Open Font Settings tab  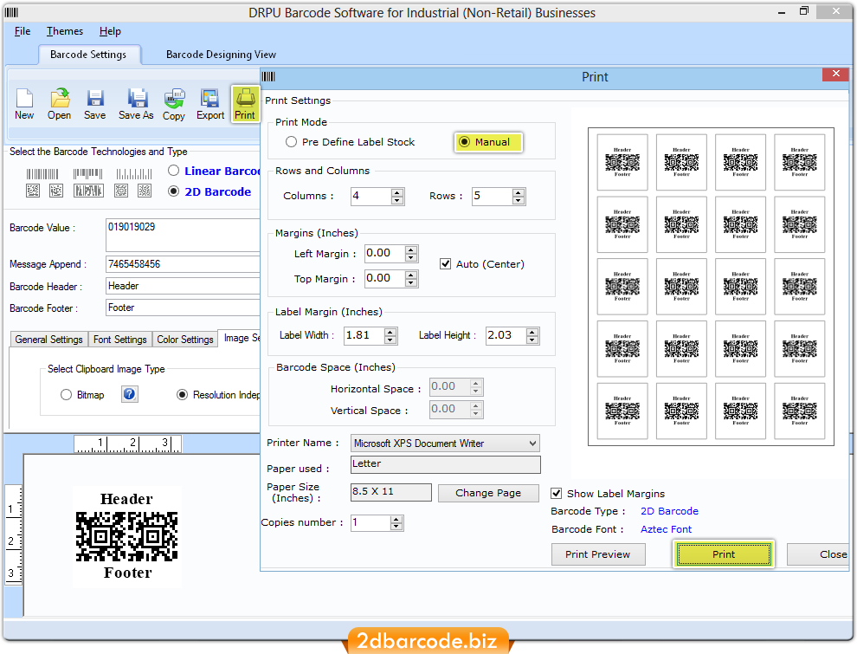[x=119, y=340]
